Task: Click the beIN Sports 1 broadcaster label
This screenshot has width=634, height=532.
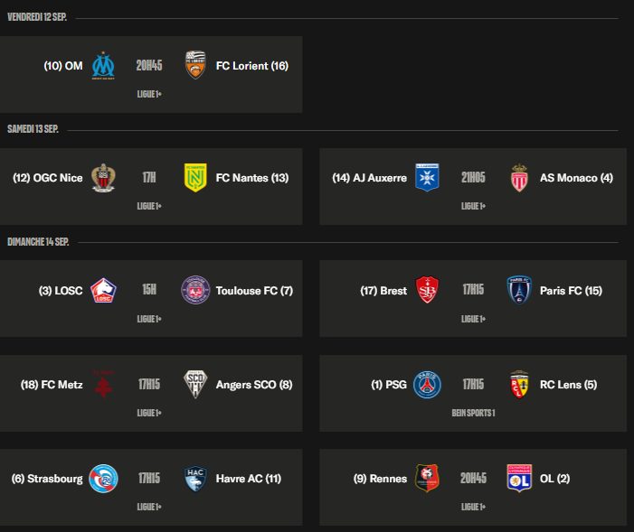Action: point(473,413)
